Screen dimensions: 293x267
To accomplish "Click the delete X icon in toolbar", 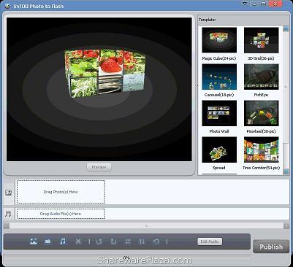I will click(x=78, y=241).
